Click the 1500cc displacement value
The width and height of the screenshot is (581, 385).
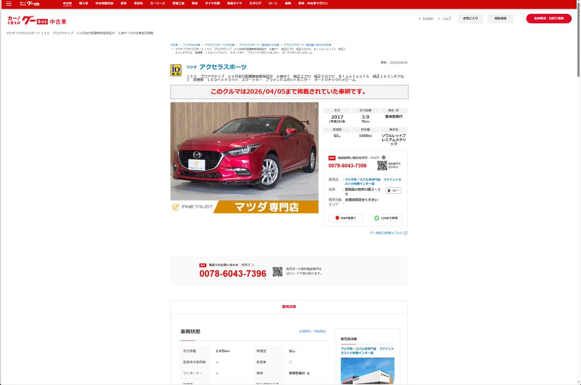[x=366, y=136]
